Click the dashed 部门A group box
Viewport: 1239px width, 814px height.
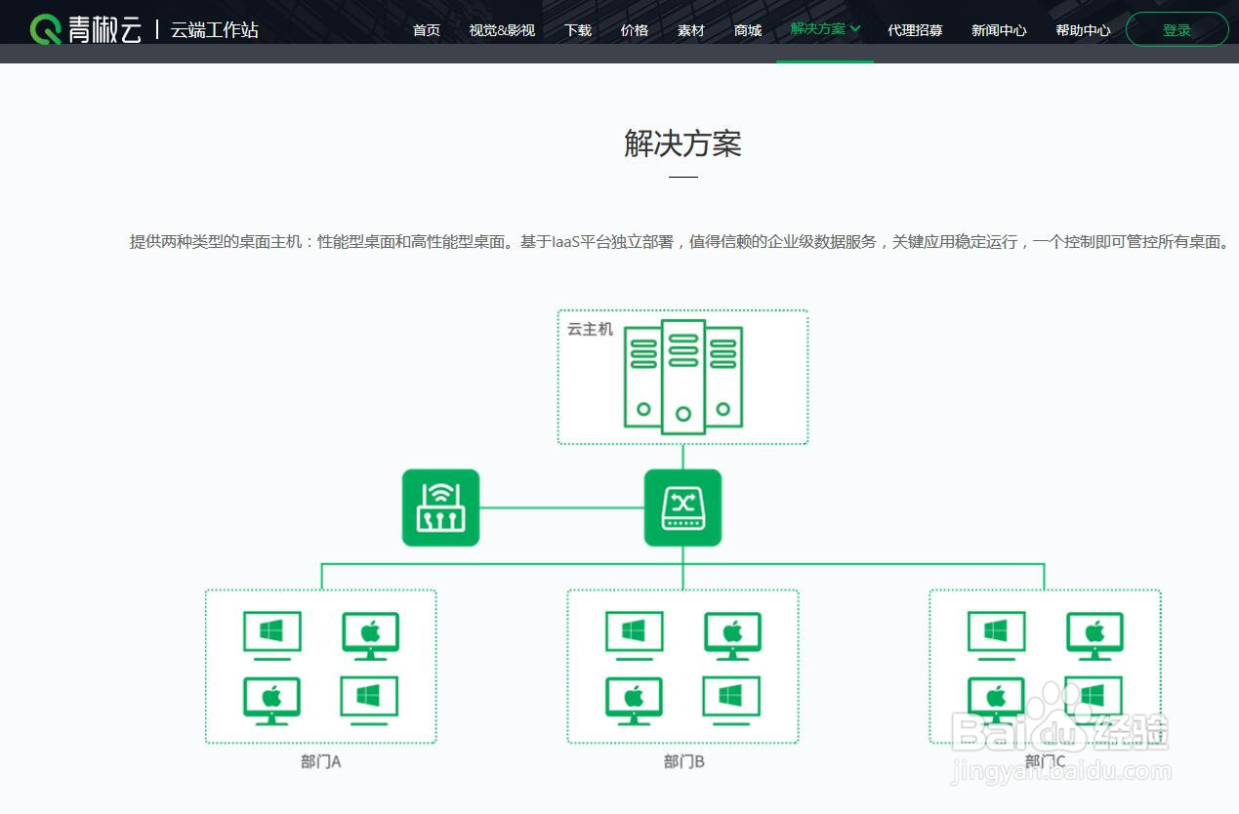click(x=320, y=666)
